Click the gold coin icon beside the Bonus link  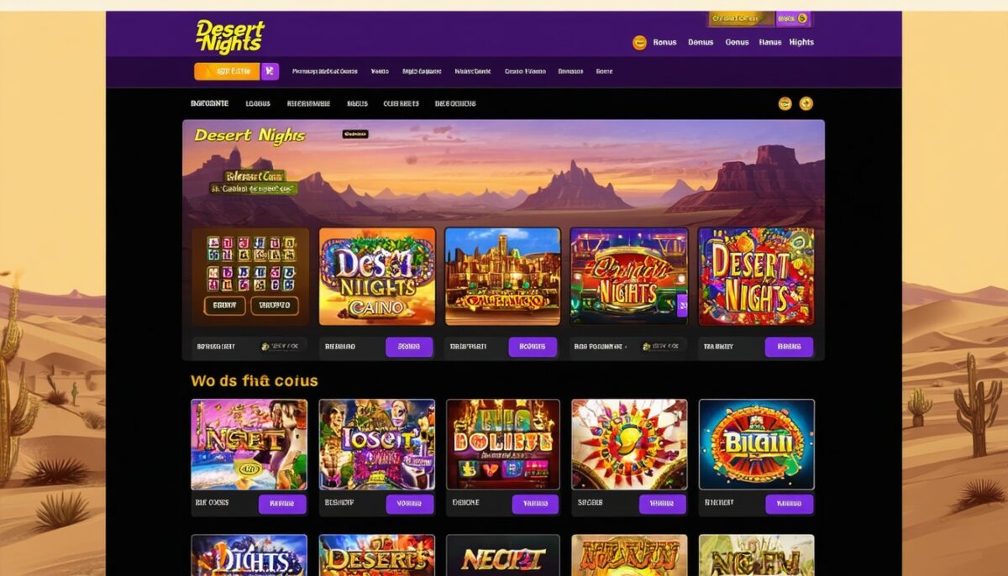point(639,43)
